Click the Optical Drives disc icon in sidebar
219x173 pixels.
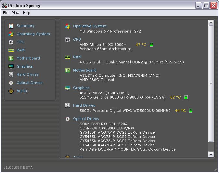point(11,83)
